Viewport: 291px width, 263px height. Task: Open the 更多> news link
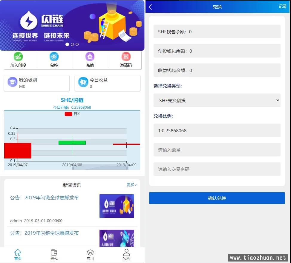pos(131,185)
